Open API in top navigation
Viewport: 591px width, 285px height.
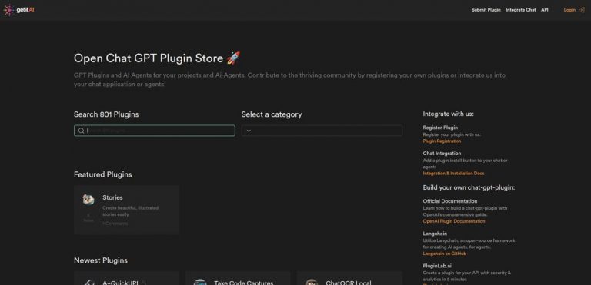click(x=545, y=10)
